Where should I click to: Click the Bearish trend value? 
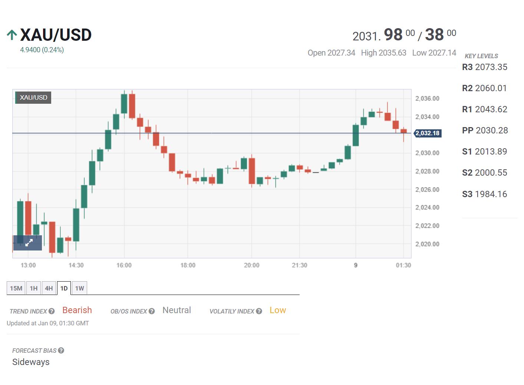77,310
